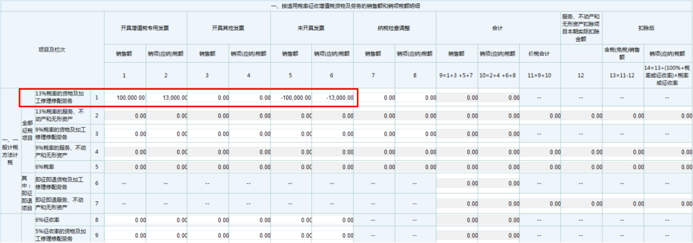Click the 项目及栏次 header cell

[52, 50]
